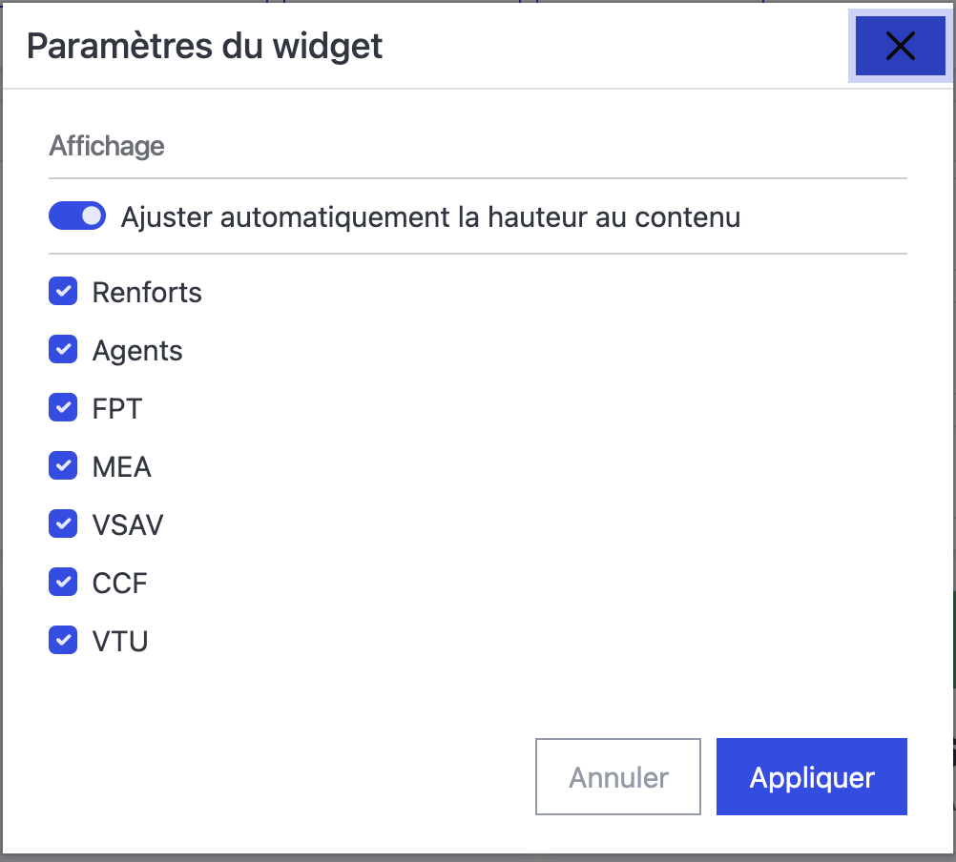Click the Renforts label text

(147, 292)
